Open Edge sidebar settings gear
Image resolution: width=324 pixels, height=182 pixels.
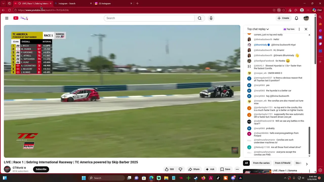pos(320,170)
